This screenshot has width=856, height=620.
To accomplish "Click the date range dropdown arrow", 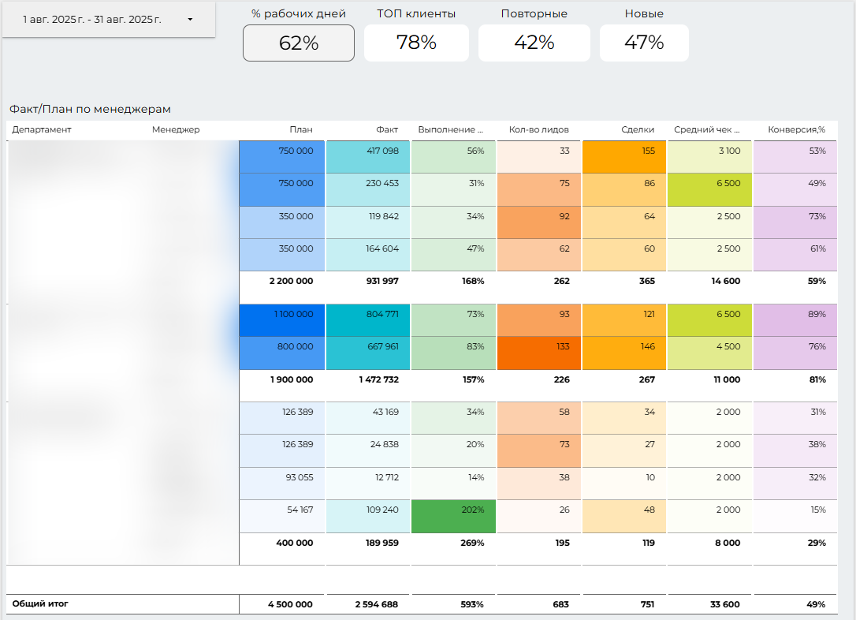I will 190,20.
